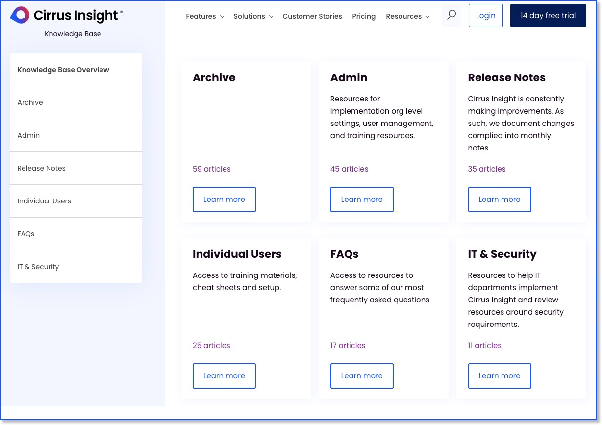Click Learn more on IT & Security card
Viewport: 602px width, 425px height.
coord(500,376)
